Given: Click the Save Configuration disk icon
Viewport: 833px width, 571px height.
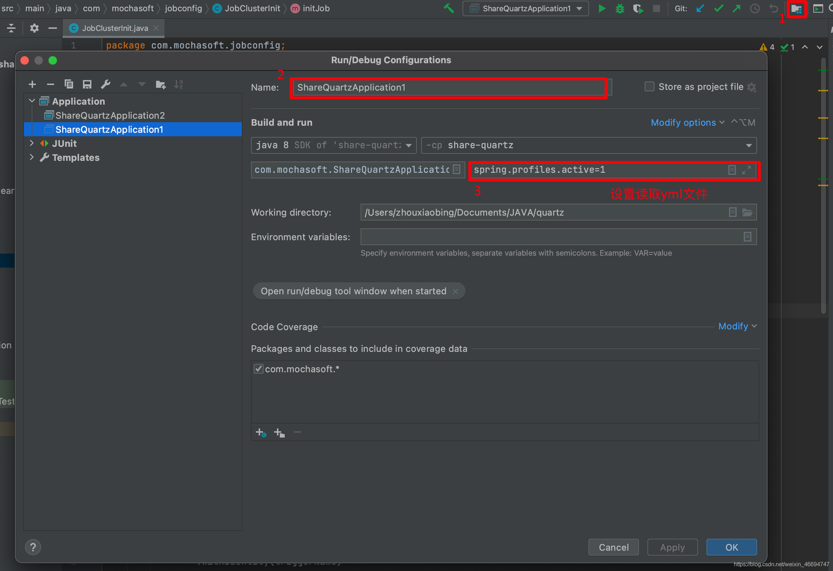Looking at the screenshot, I should click(x=87, y=84).
